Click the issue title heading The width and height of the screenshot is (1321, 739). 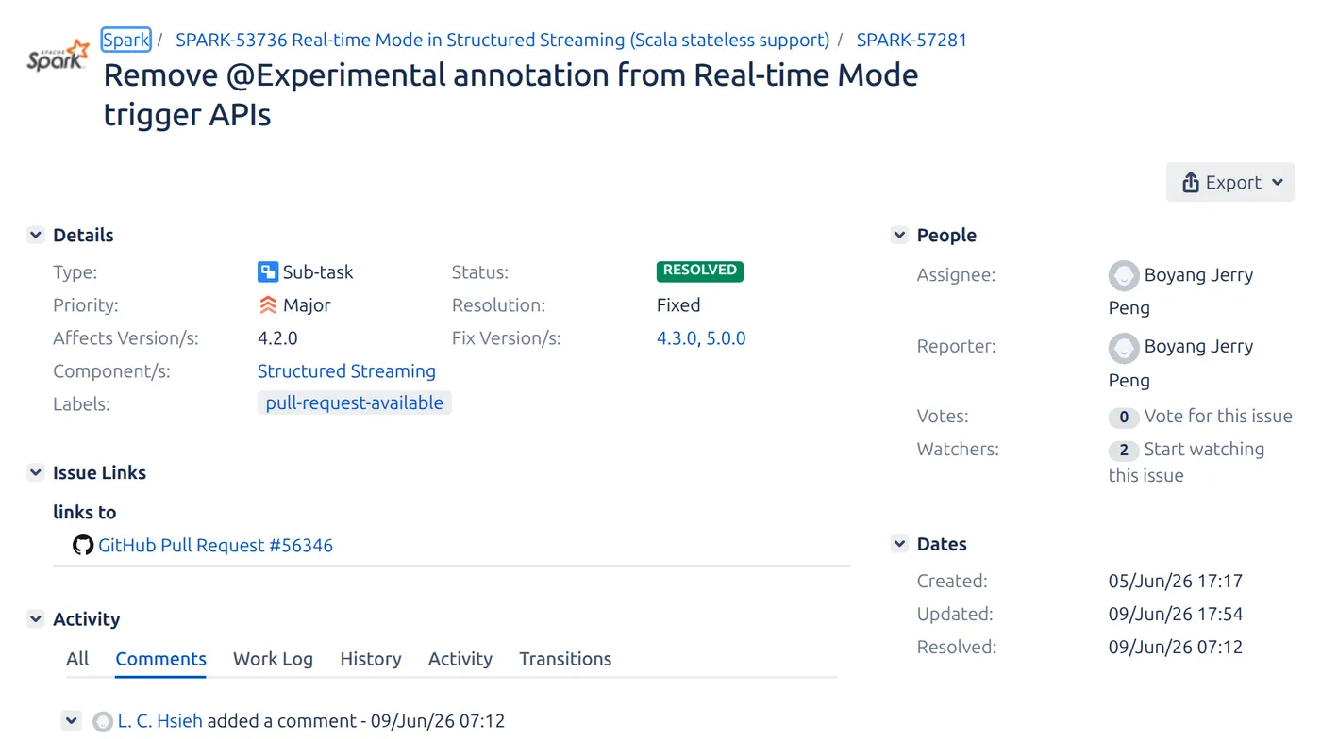pos(510,94)
